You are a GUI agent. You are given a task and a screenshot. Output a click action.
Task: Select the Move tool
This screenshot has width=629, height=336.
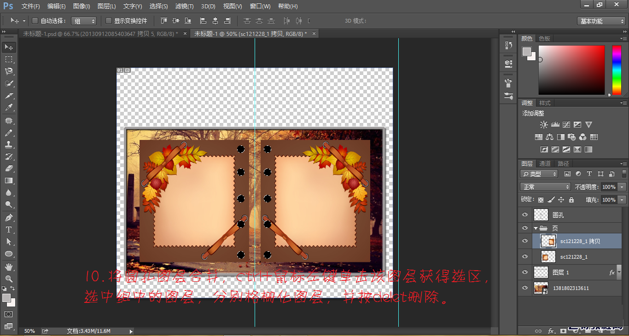(9, 47)
